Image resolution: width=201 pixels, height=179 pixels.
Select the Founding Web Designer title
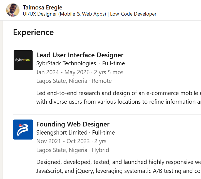(x=73, y=124)
